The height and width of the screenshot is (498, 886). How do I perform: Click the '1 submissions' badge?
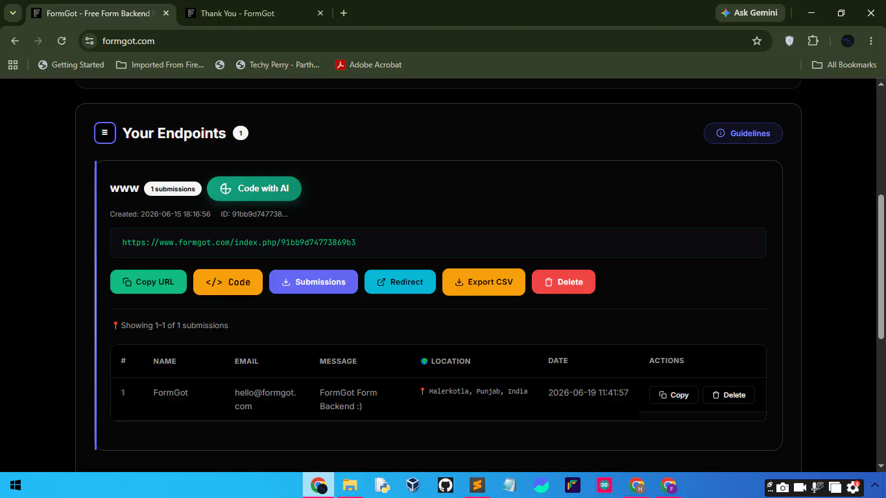click(x=173, y=189)
